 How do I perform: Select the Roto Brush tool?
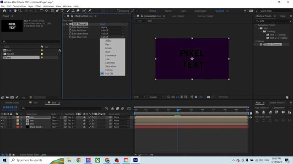pyautogui.click(x=84, y=11)
